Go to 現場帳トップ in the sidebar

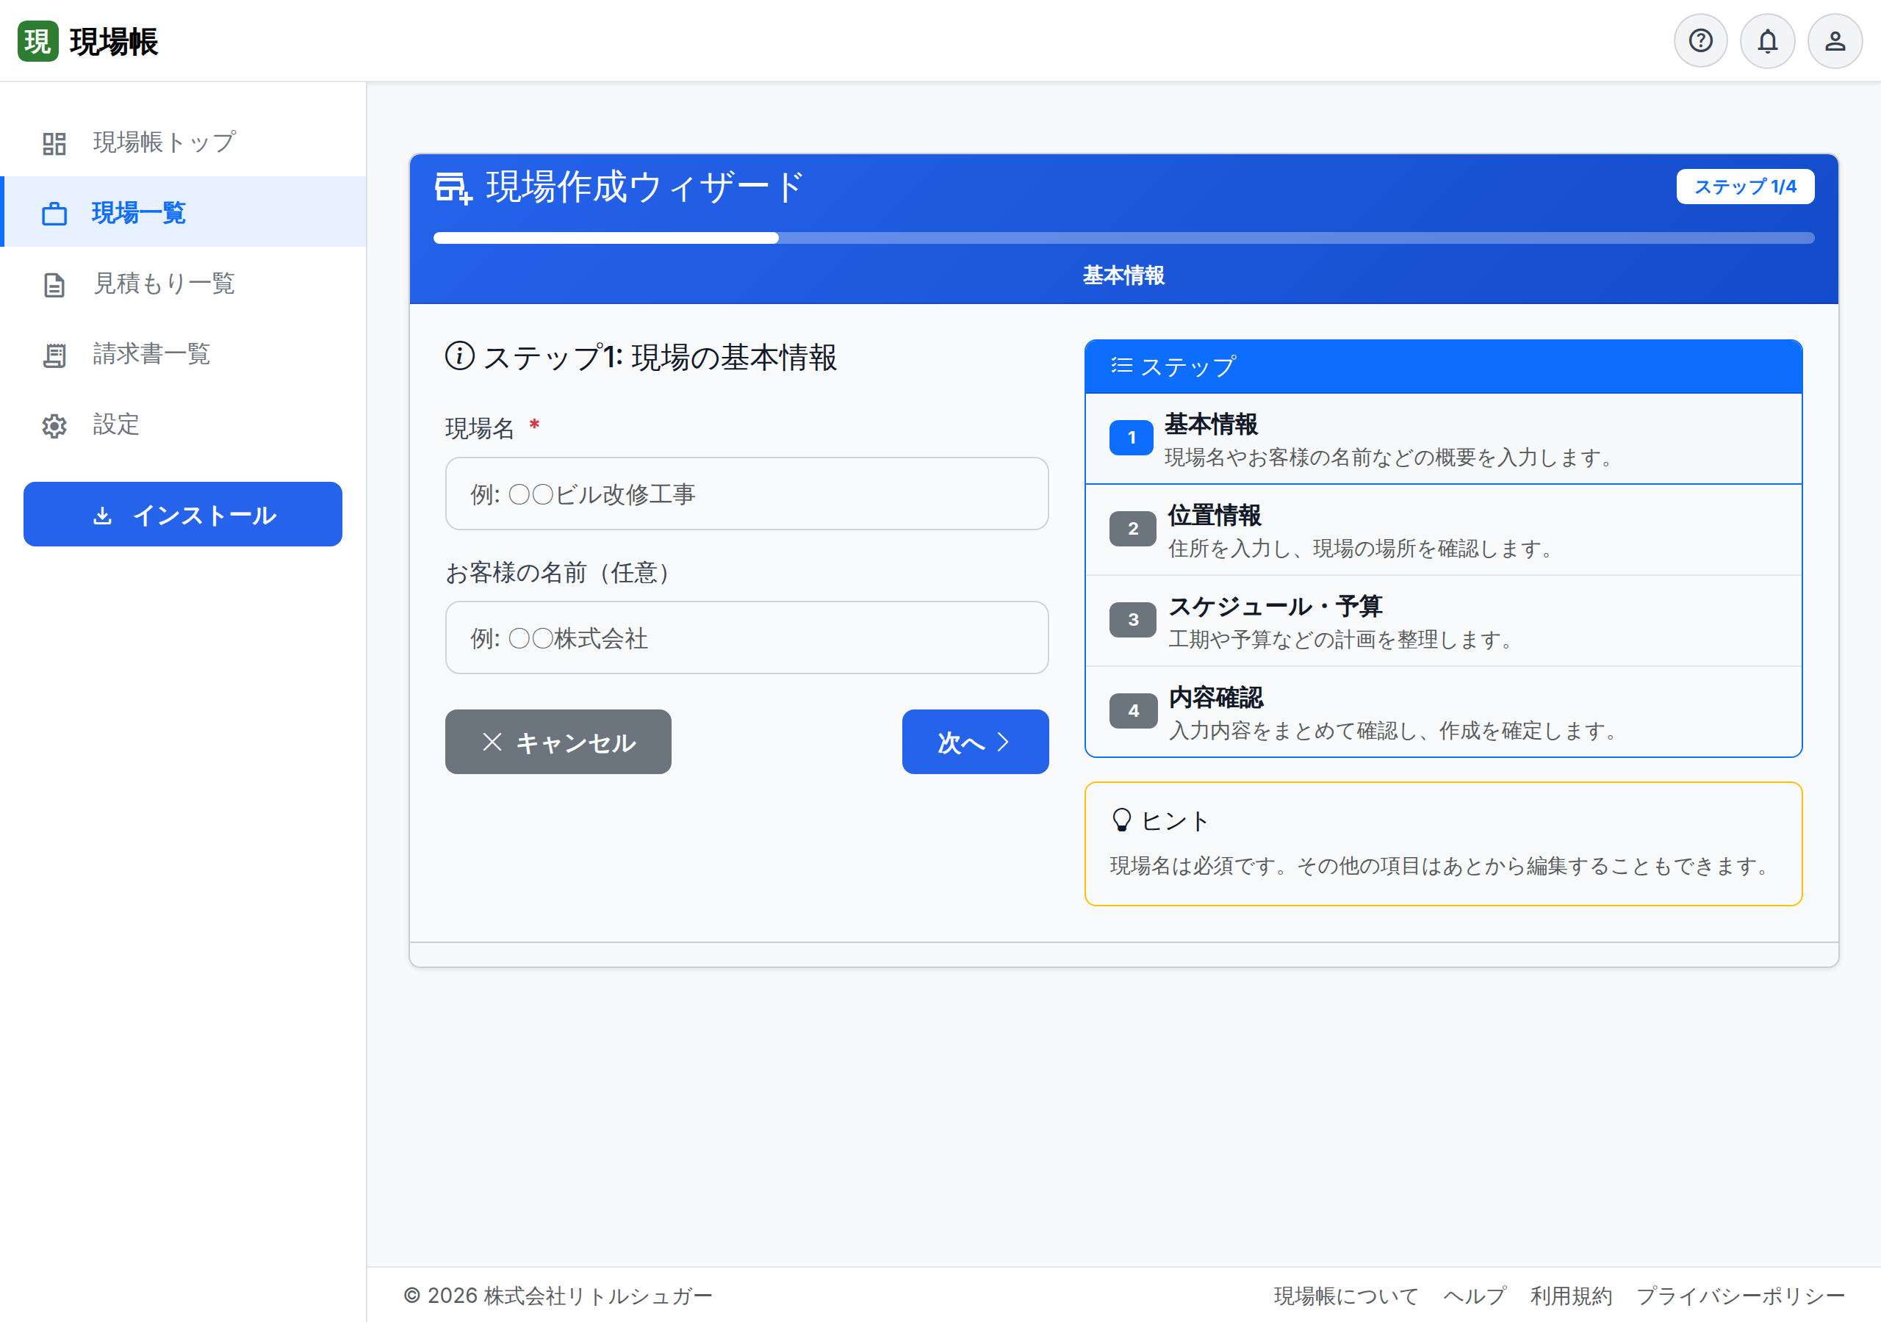pyautogui.click(x=184, y=142)
